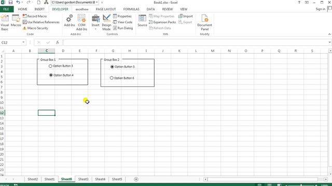This screenshot has height=186, width=332.
Task: Click the XML Export button
Action: [185, 22]
